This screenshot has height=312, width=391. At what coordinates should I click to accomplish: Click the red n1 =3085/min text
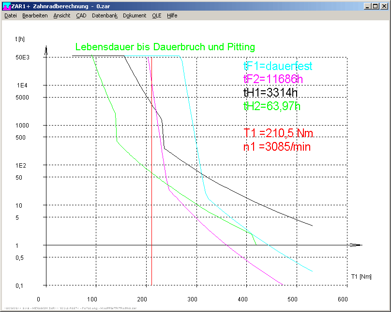(277, 146)
